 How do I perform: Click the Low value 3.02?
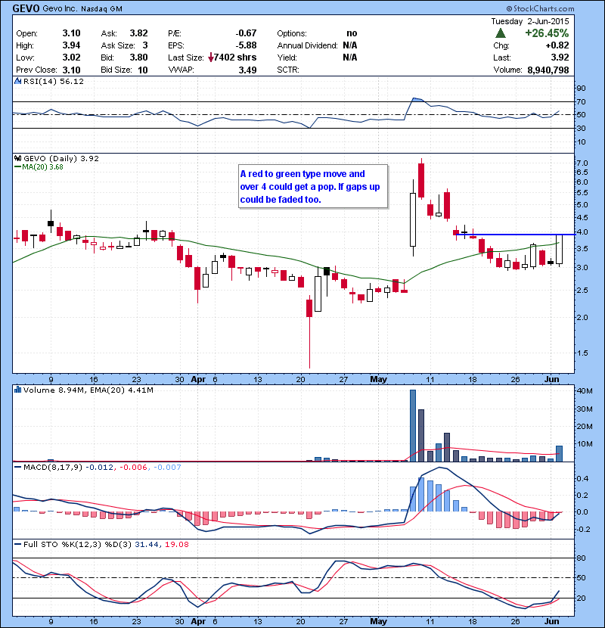71,58
